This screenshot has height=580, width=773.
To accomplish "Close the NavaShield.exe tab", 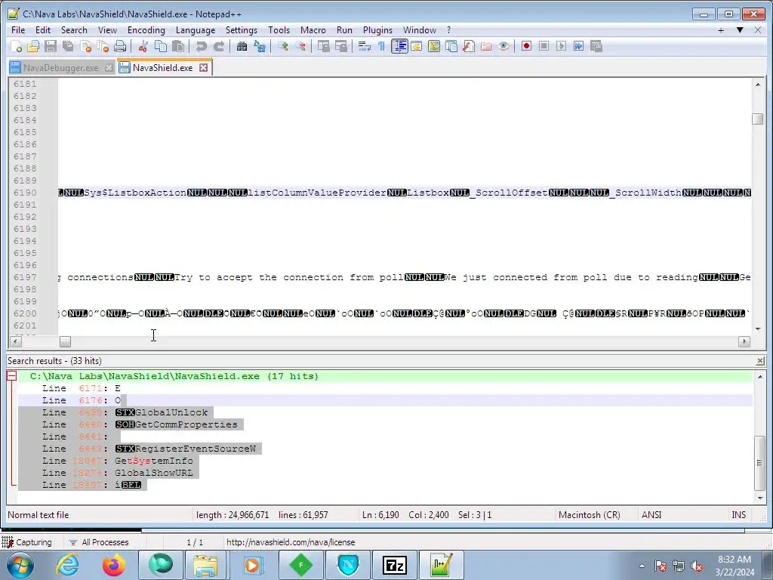I will pyautogui.click(x=204, y=67).
